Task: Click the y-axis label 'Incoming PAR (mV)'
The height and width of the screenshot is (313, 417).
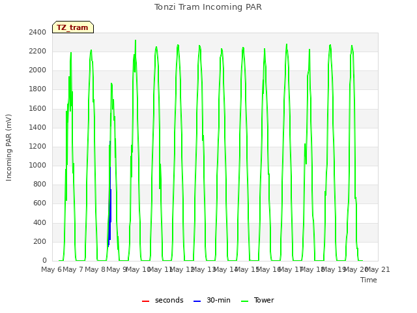Action: pyautogui.click(x=8, y=147)
